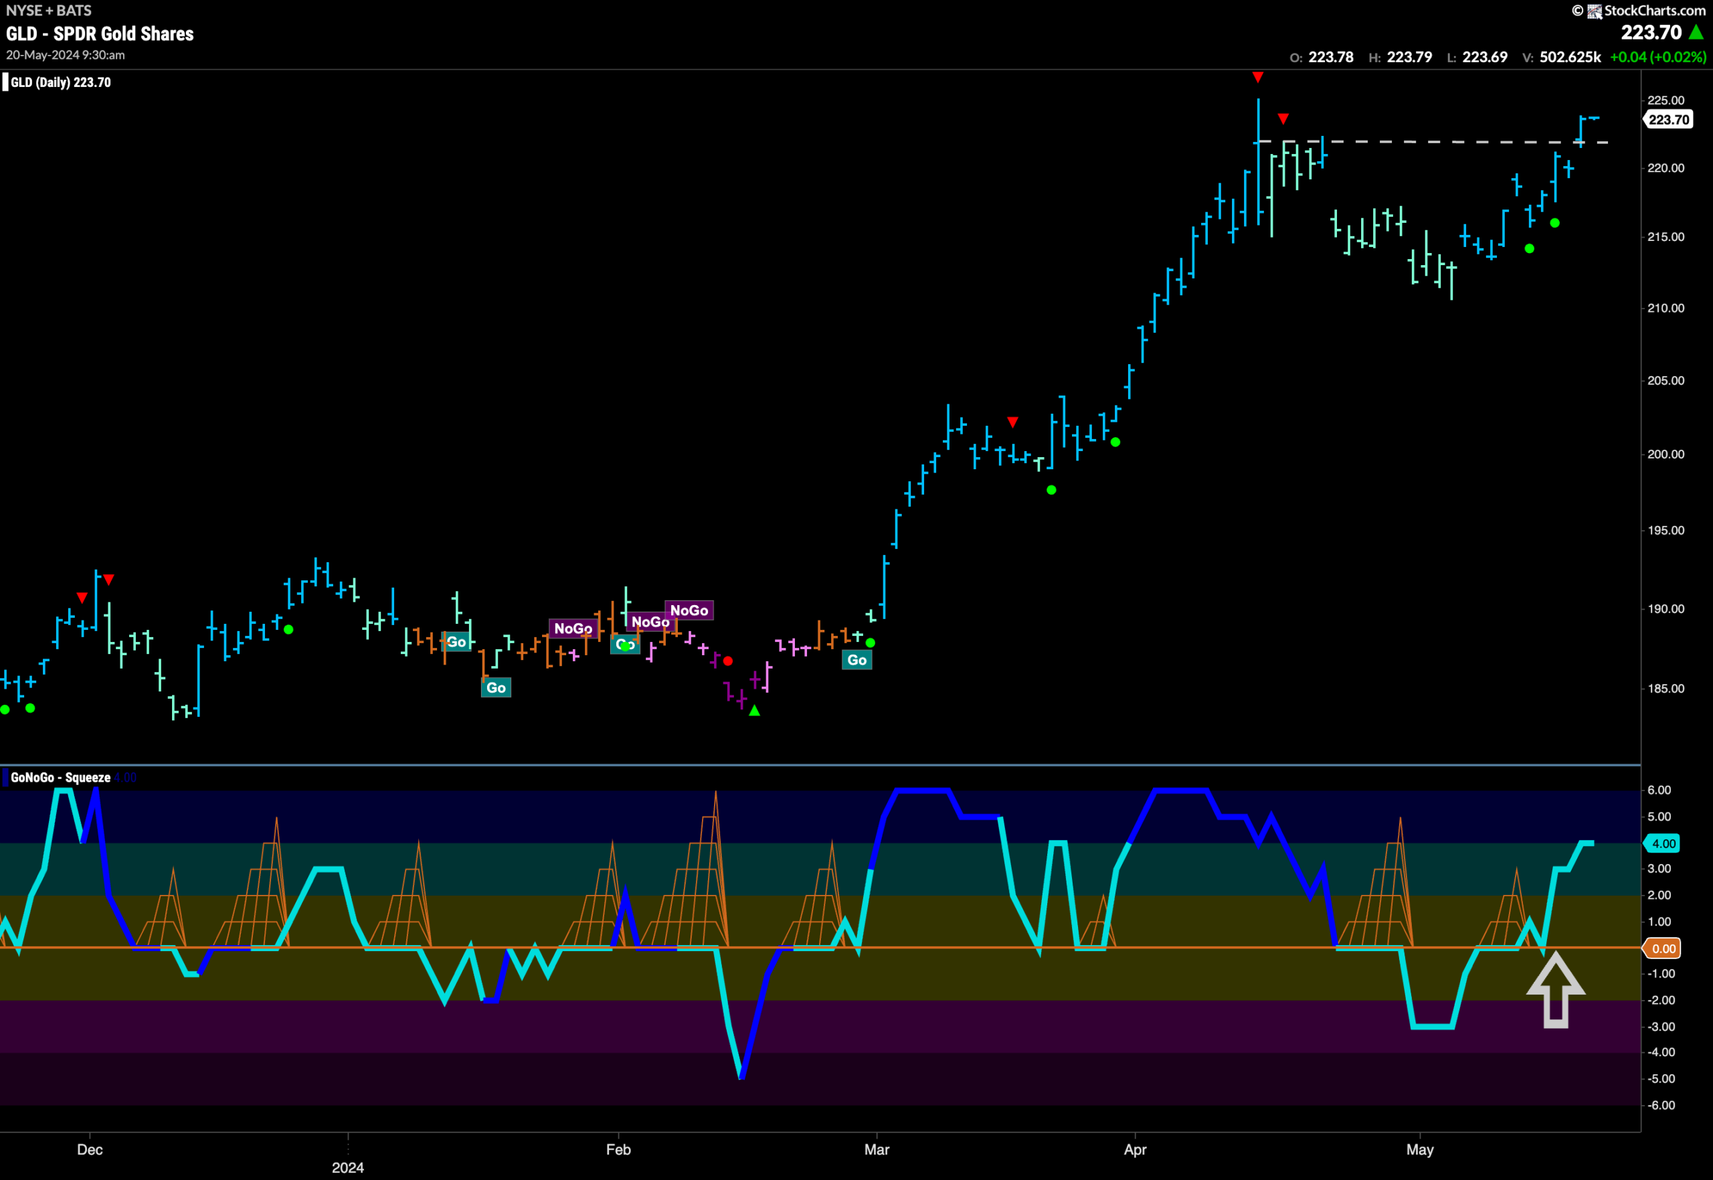
Task: Click the 215.00 price axis label
Action: (x=1665, y=236)
